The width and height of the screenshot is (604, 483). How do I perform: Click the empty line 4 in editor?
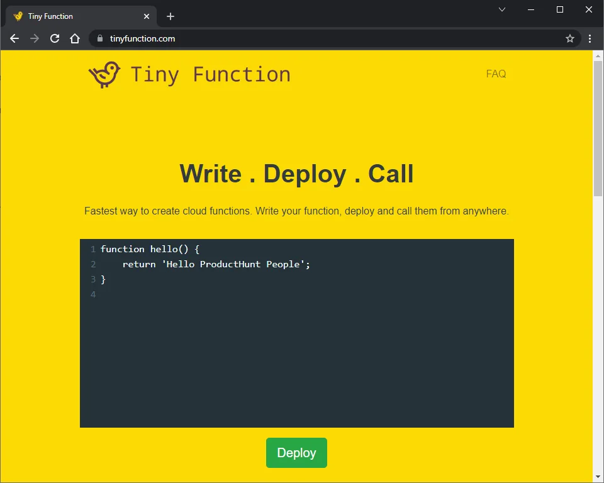click(296, 294)
